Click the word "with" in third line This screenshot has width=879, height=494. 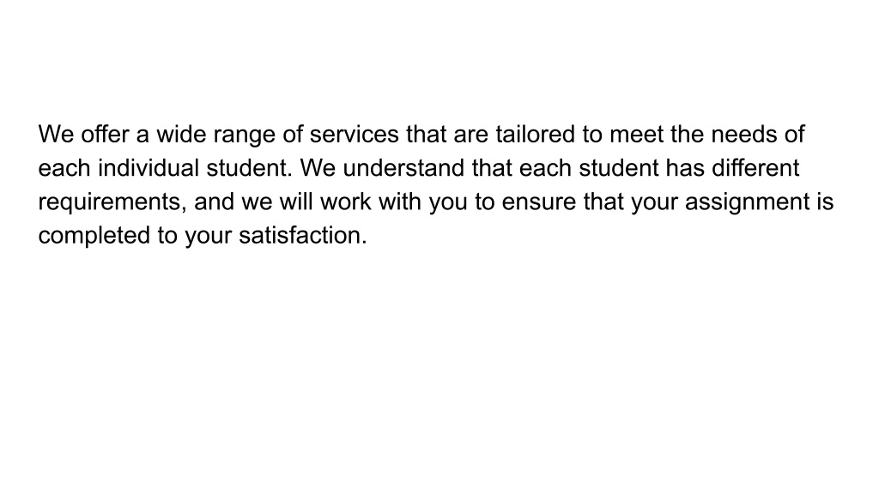[x=400, y=202]
